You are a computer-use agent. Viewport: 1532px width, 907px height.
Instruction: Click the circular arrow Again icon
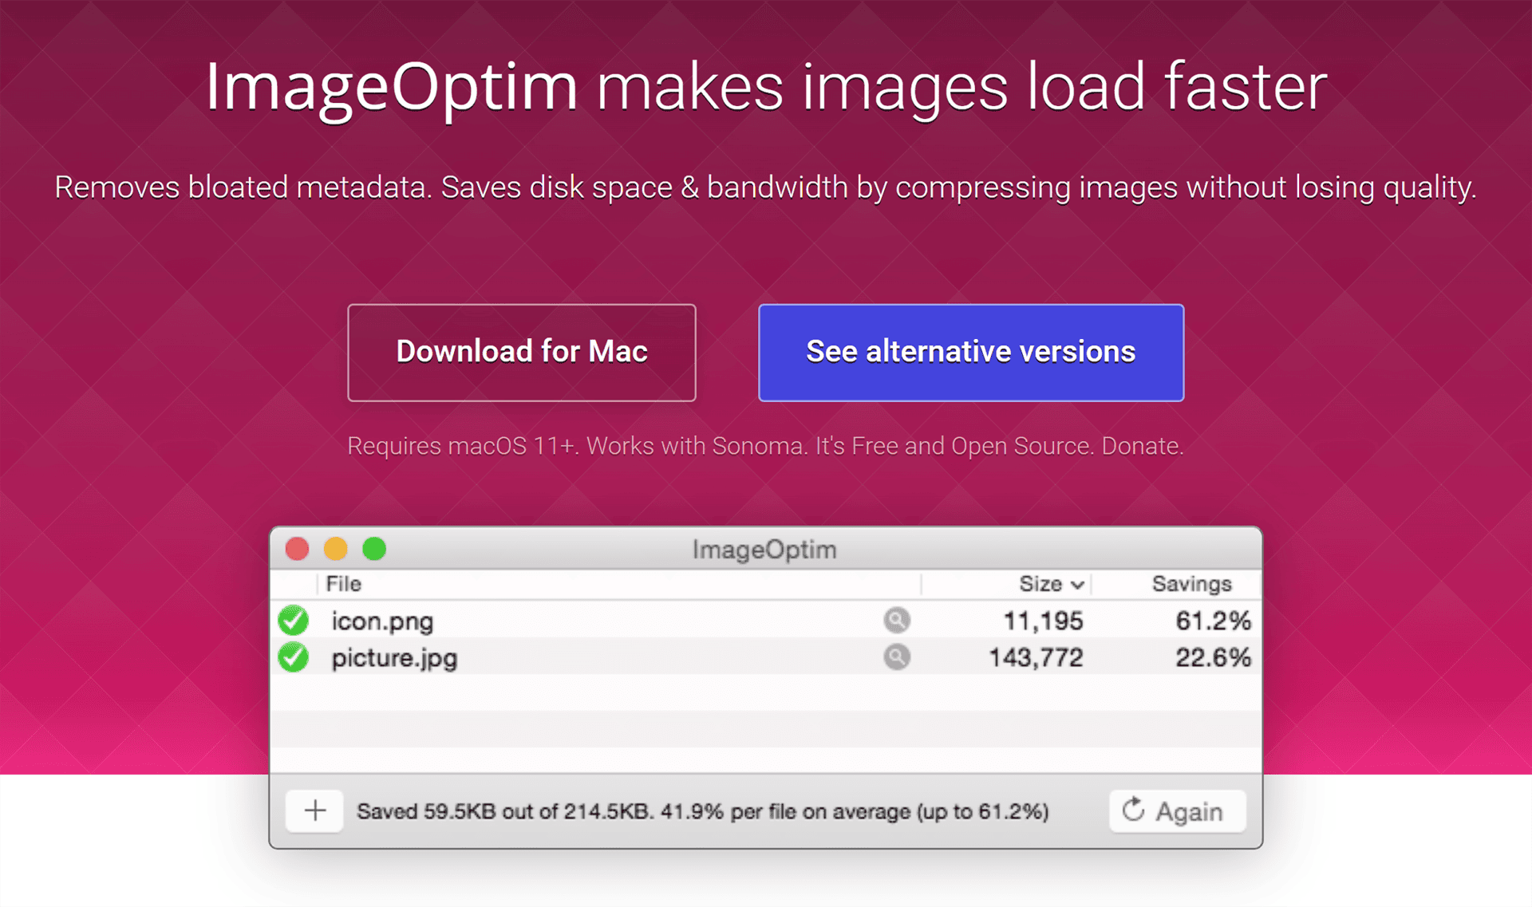[1133, 810]
